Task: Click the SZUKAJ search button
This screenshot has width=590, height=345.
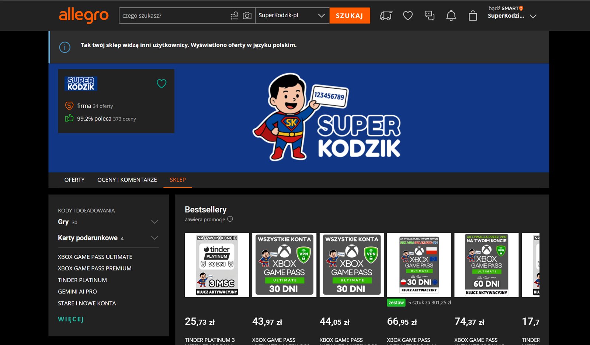Action: [350, 15]
